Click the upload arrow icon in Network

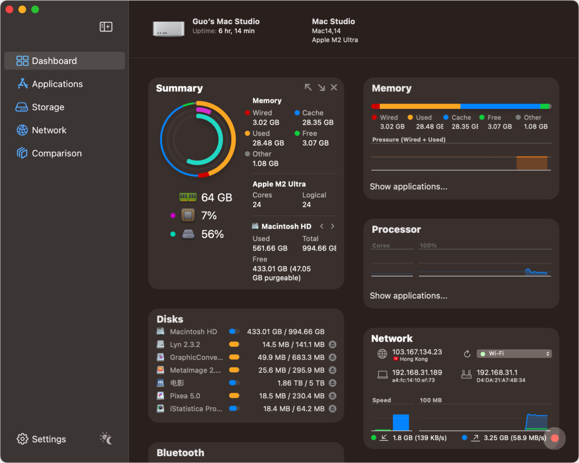point(475,438)
